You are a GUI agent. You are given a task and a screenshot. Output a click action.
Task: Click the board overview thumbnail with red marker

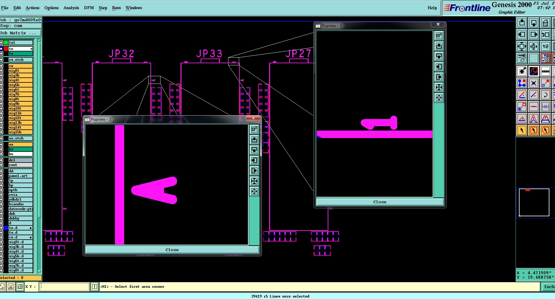tap(534, 202)
